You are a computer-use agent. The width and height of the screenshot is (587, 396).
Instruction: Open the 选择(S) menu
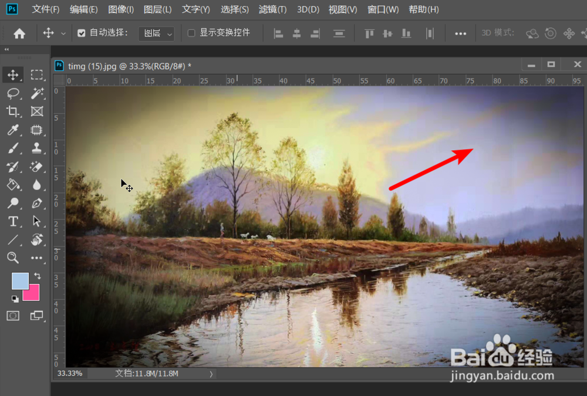[235, 9]
